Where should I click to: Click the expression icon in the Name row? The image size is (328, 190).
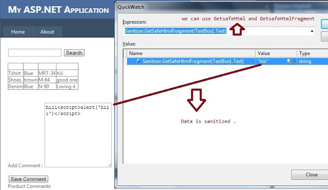pyautogui.click(x=138, y=61)
